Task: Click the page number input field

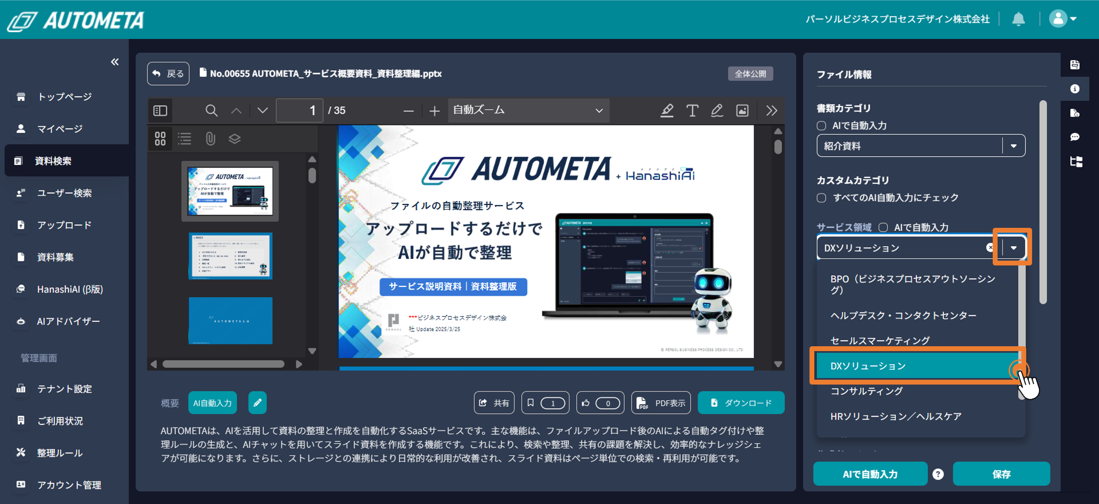Action: [300, 110]
